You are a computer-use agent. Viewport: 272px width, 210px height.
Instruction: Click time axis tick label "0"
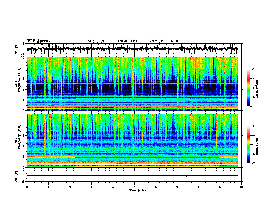point(27,187)
